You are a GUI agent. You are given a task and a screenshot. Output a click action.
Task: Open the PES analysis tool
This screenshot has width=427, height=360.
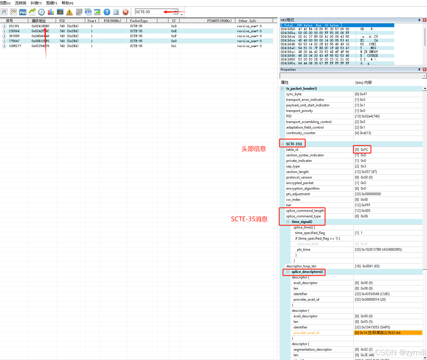(x=23, y=12)
